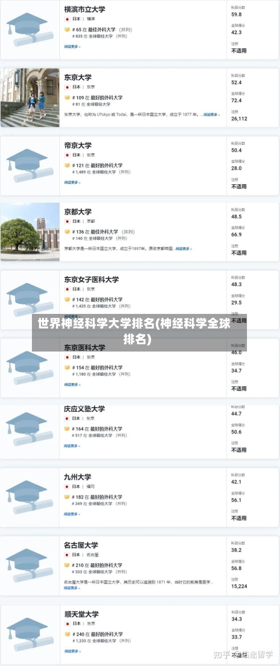
Task: Click the graduation cap placeholder for 九州大学
Action: click(x=30, y=498)
